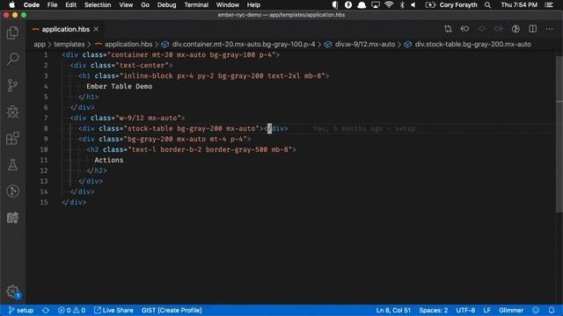This screenshot has width=563, height=316.
Task: Click open next revision icon in editor toolbar
Action: click(499, 29)
